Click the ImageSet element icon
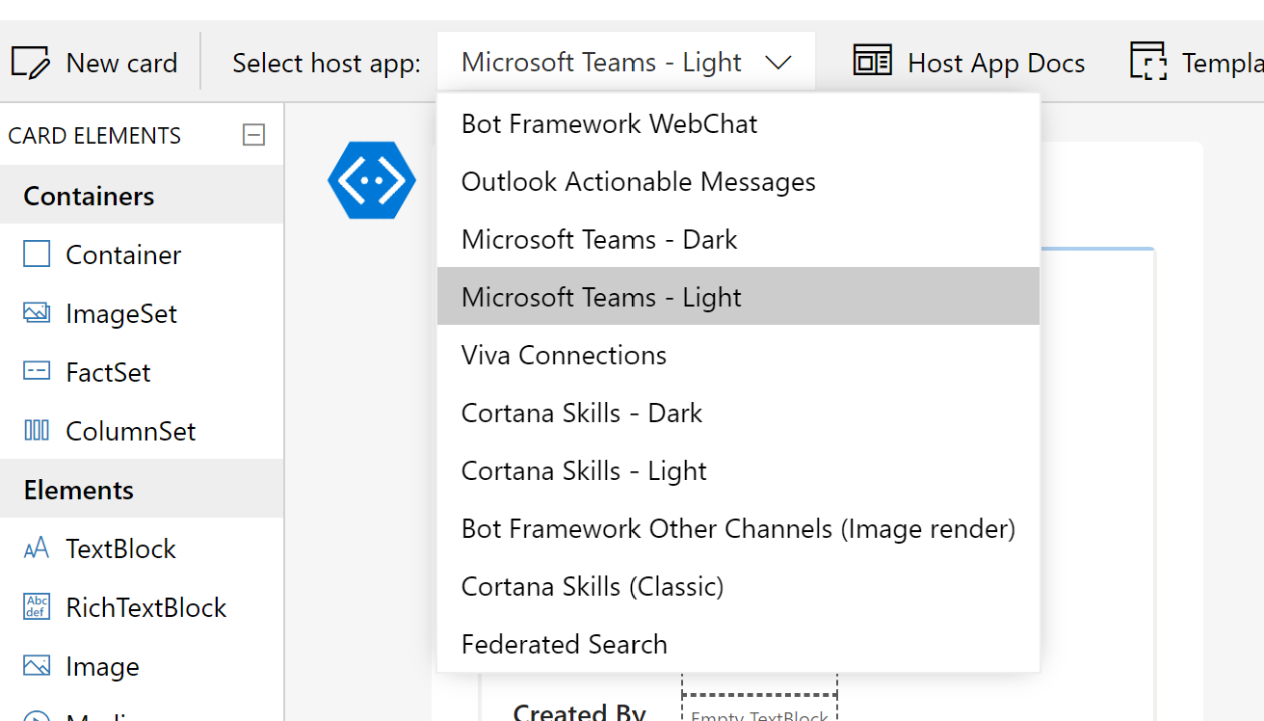Image resolution: width=1264 pixels, height=721 pixels. click(x=36, y=312)
